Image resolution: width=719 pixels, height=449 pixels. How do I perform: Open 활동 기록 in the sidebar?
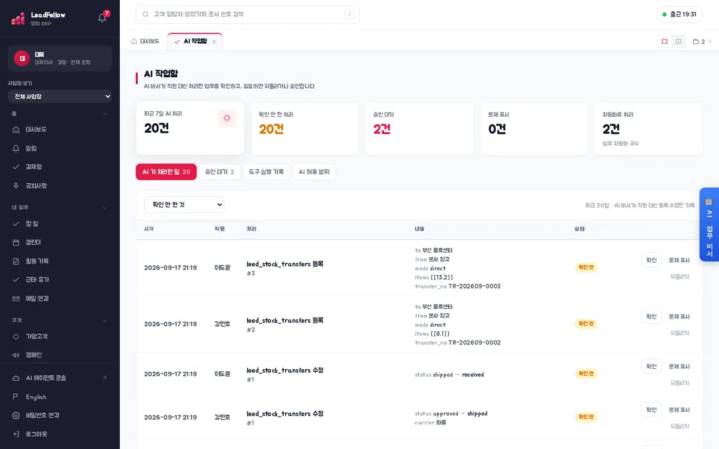point(60,261)
